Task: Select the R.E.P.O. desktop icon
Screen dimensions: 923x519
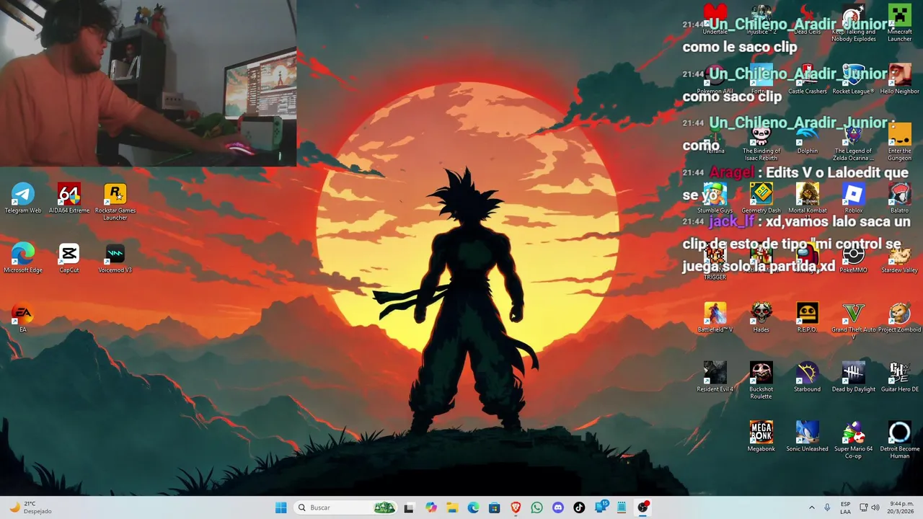Action: pos(807,318)
